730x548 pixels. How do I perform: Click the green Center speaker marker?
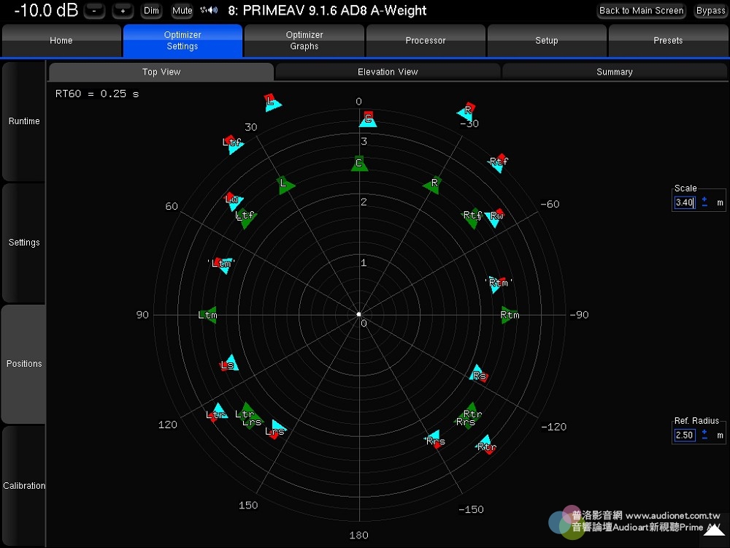click(358, 164)
